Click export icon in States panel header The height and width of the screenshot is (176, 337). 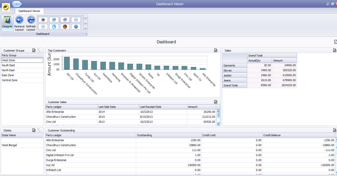point(34,130)
